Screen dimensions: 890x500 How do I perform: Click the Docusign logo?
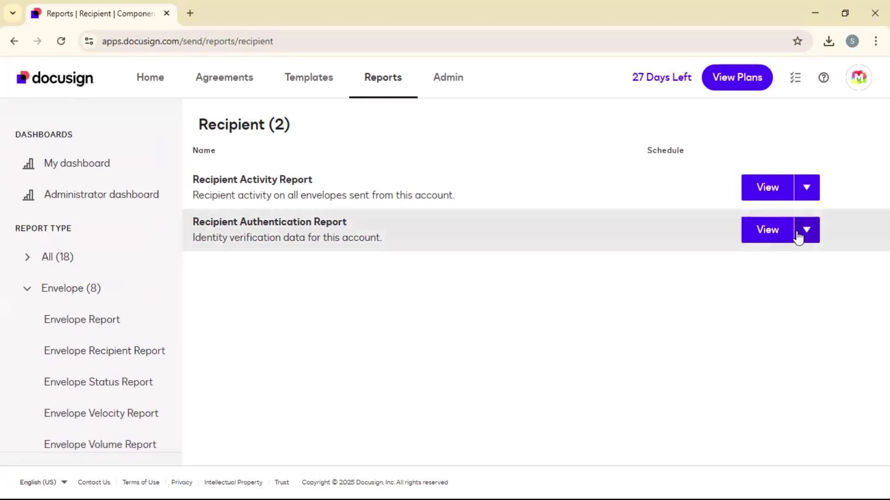(x=55, y=78)
